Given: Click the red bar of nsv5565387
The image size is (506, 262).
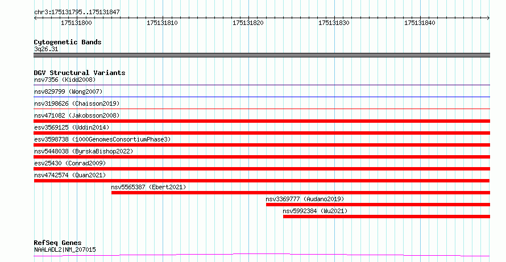Looking at the screenshot, I should click(300, 193).
